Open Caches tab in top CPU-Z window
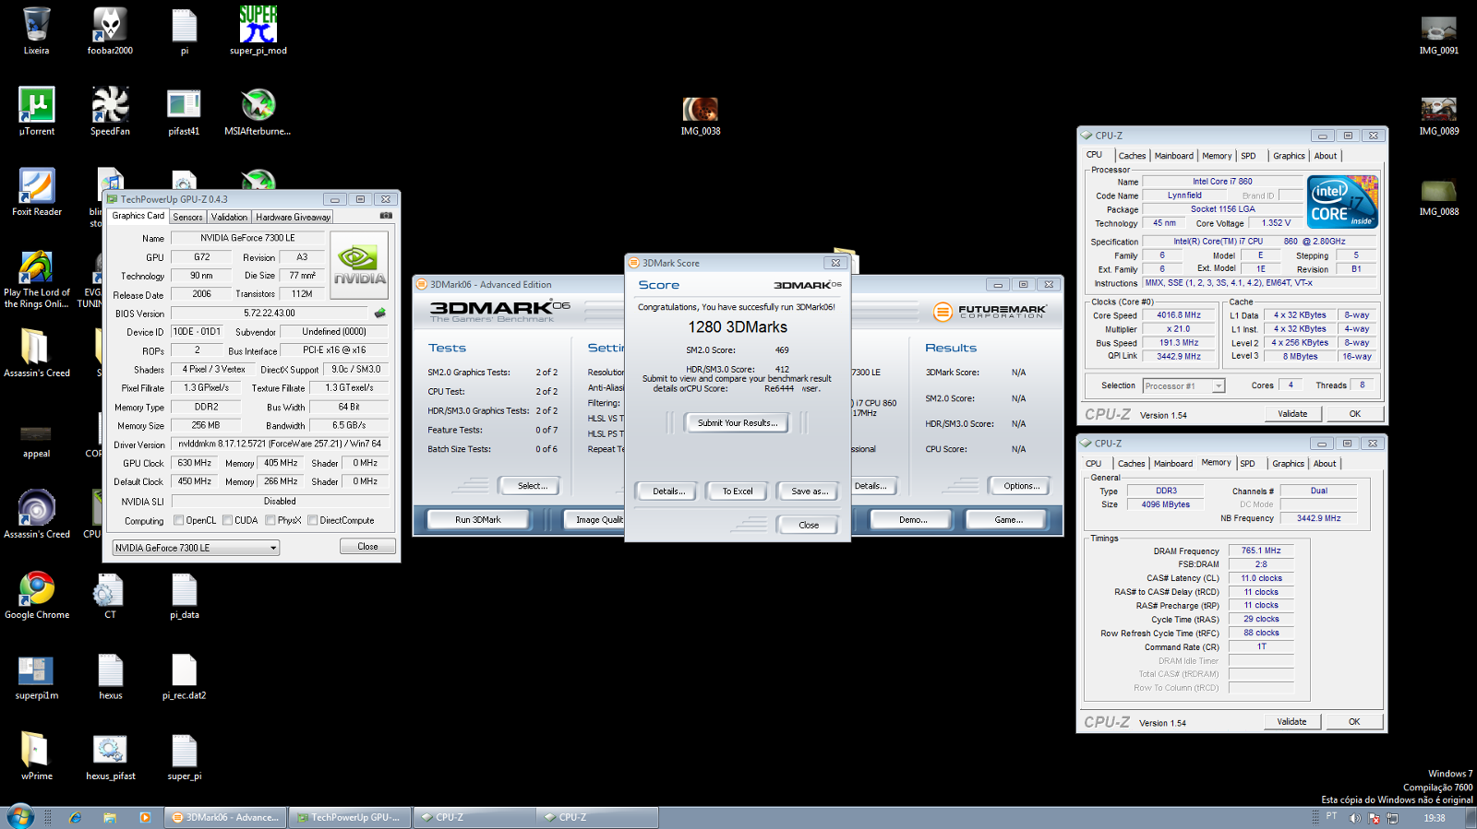The height and width of the screenshot is (829, 1477). (1132, 156)
